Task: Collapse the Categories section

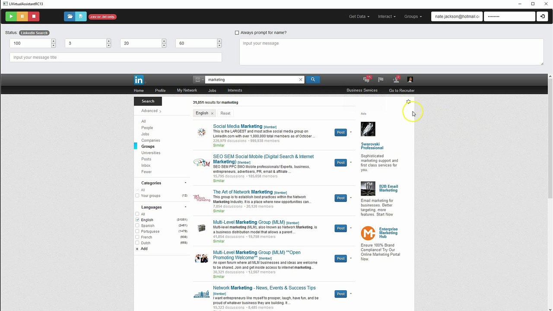Action: [x=185, y=183]
